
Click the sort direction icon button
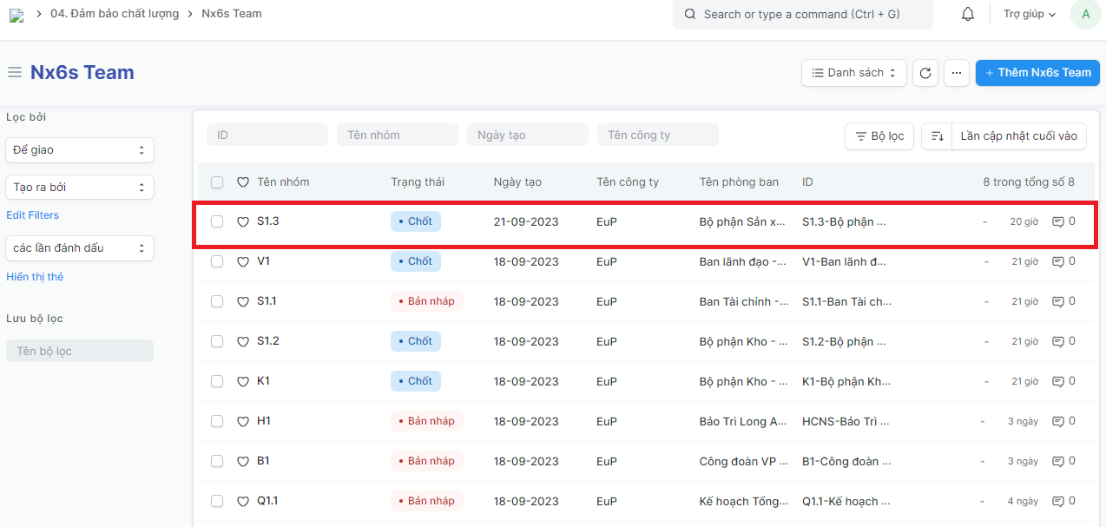pyautogui.click(x=937, y=135)
